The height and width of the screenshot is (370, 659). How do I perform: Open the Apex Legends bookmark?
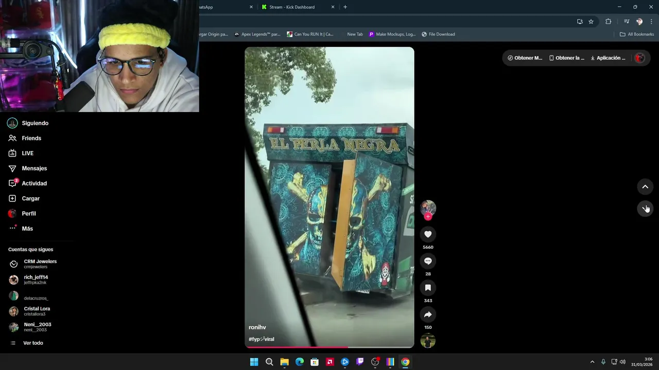[x=257, y=34]
